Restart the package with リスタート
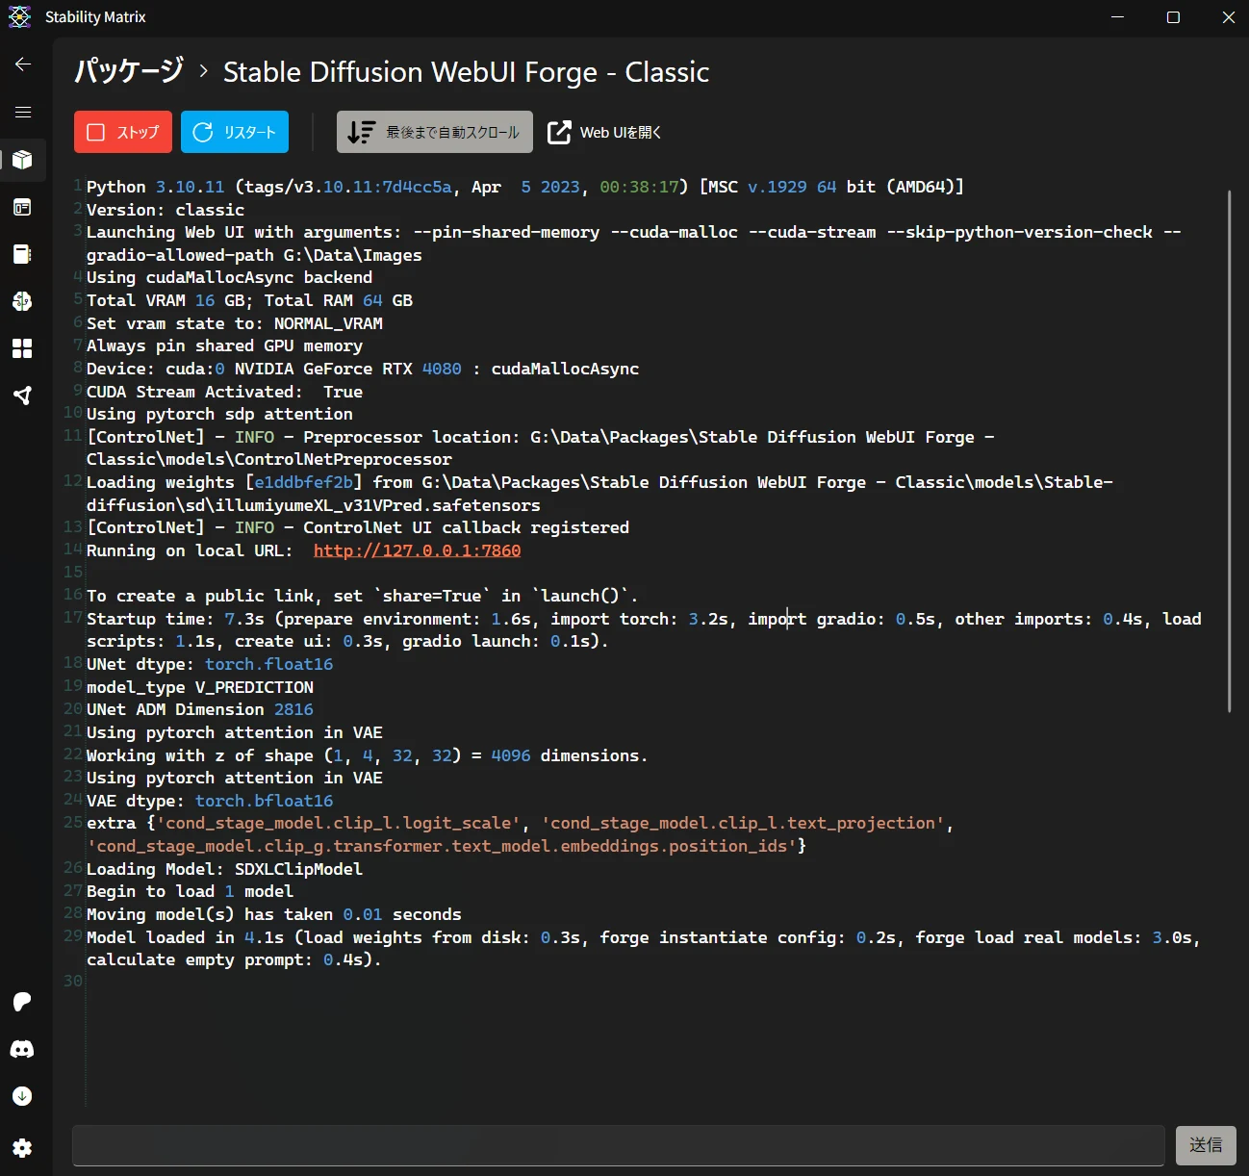This screenshot has height=1176, width=1249. [x=235, y=132]
